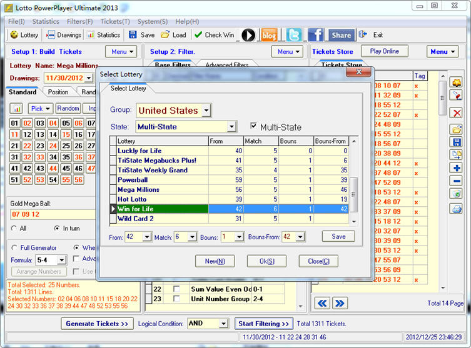Click the Ok(S) button
The image size is (471, 348).
pos(266,261)
